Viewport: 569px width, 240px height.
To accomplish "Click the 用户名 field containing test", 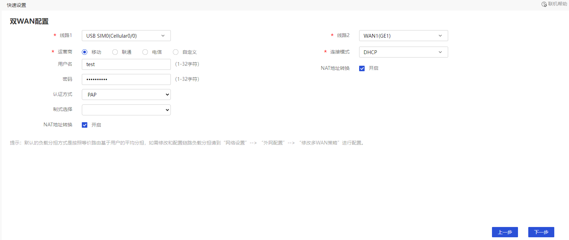I will pos(126,64).
